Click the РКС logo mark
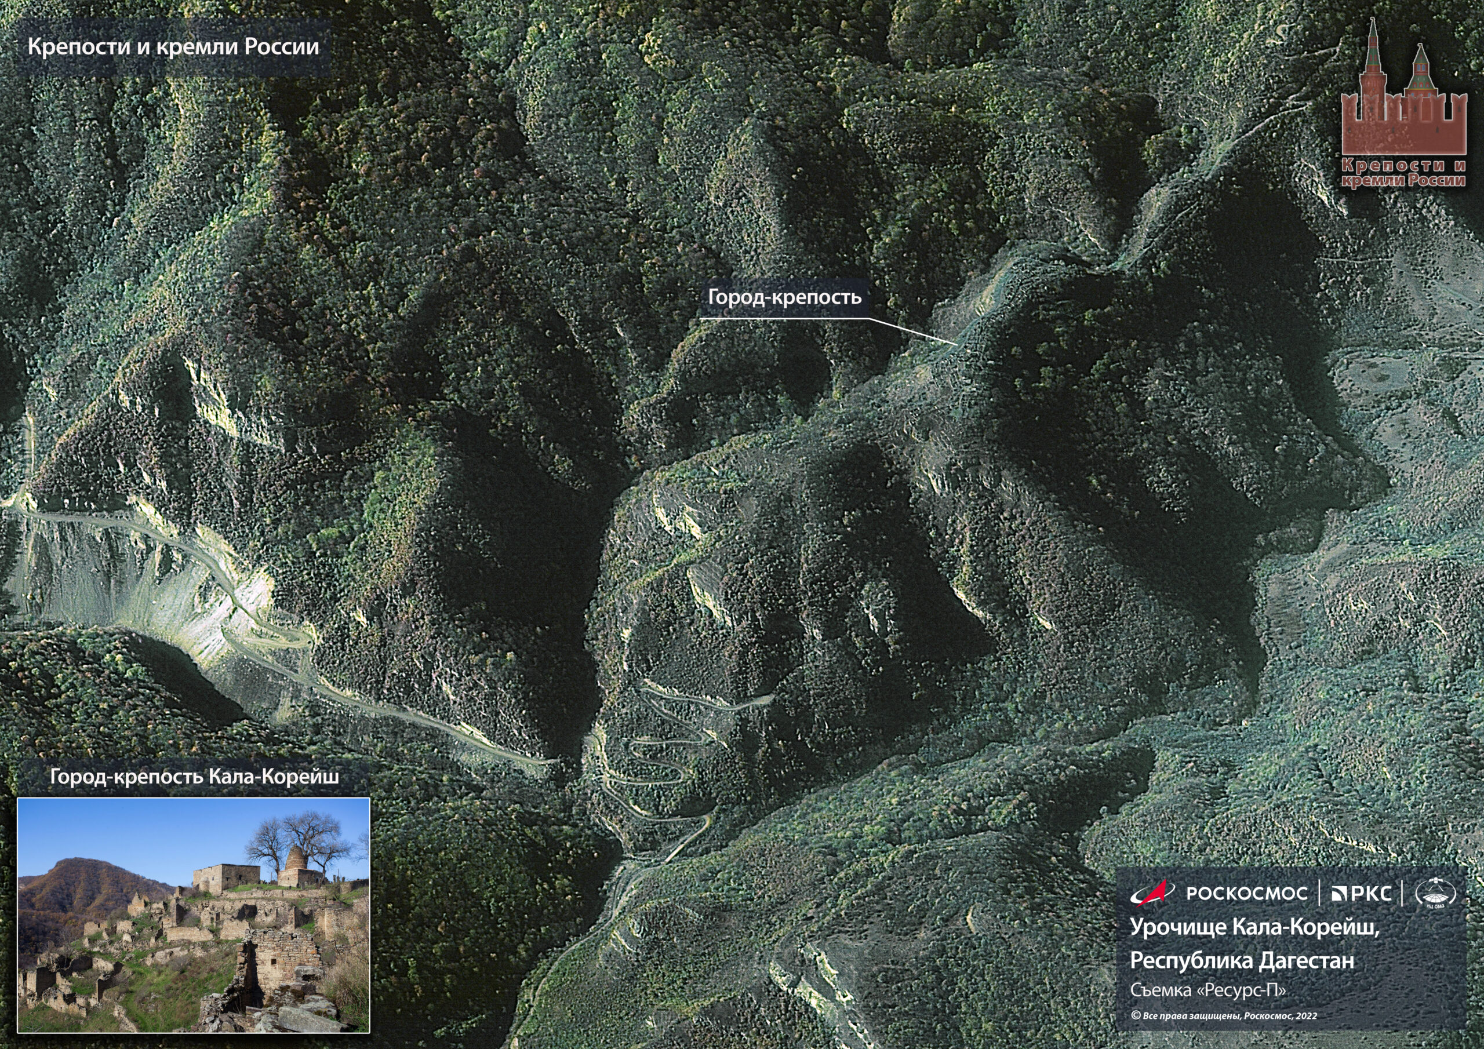This screenshot has height=1049, width=1484. pyautogui.click(x=1338, y=894)
